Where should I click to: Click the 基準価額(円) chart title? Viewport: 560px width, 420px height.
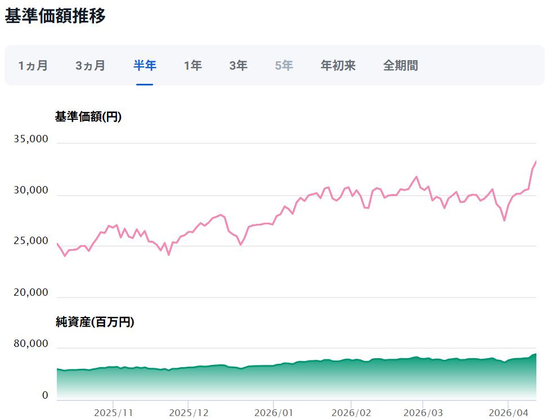(x=88, y=117)
